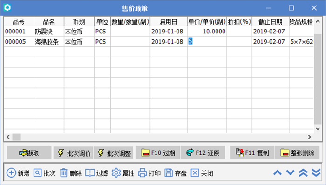Click the 批次调价 batch price button
This screenshot has width=326, height=185.
click(x=73, y=153)
